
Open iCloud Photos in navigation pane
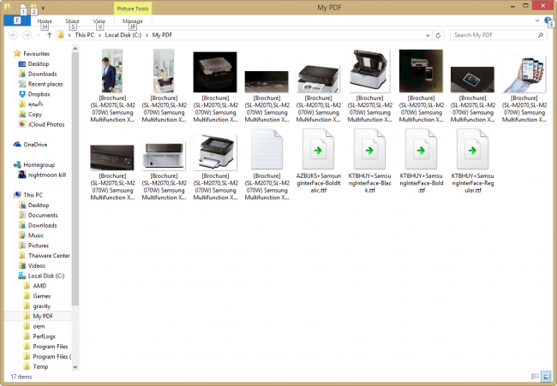(46, 124)
